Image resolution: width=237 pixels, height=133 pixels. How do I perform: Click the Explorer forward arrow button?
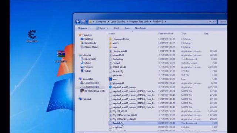tap(83, 22)
